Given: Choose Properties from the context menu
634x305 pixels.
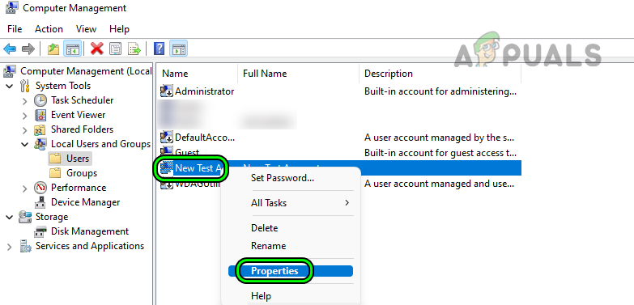Looking at the screenshot, I should point(291,271).
